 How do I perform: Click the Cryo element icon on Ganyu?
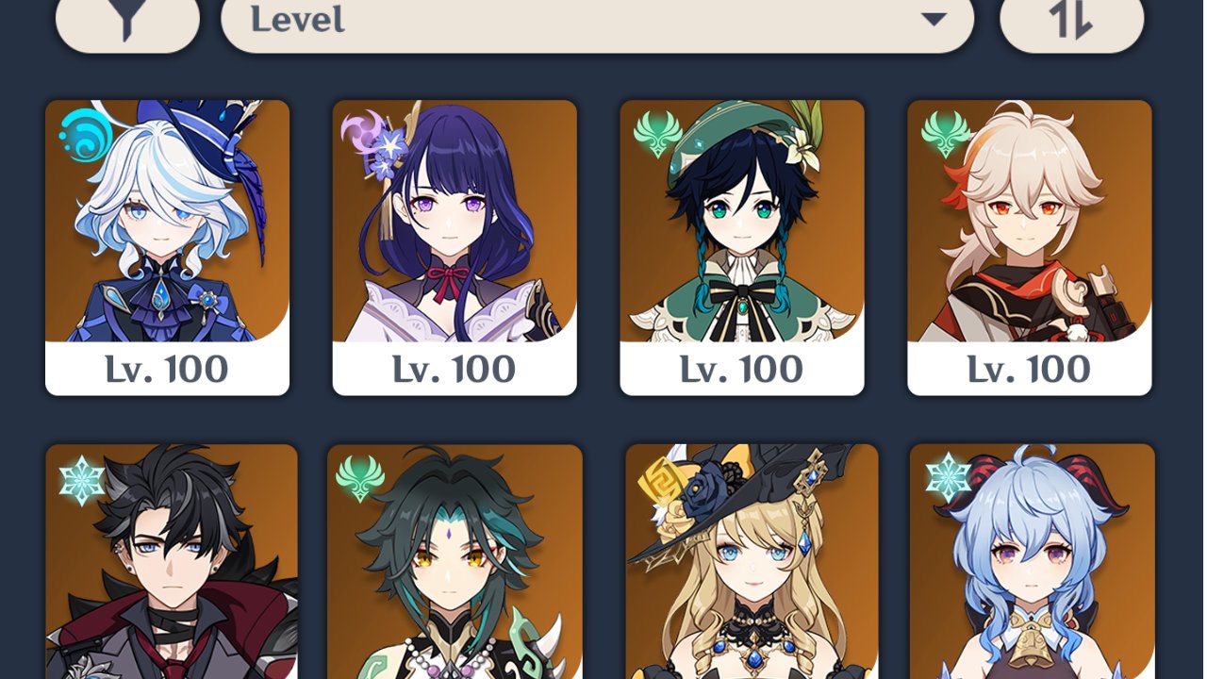[948, 477]
